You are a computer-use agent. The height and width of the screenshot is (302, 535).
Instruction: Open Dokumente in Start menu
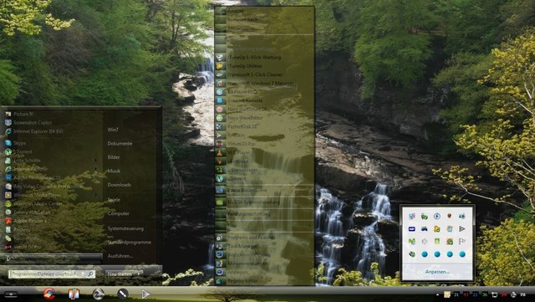pyautogui.click(x=120, y=144)
